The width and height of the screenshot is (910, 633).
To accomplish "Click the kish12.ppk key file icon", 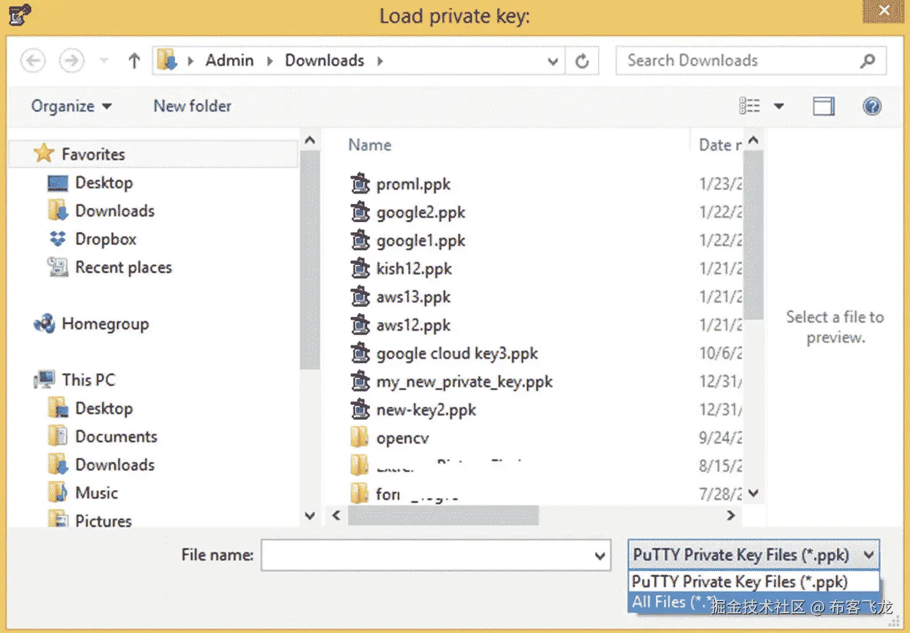I will tap(360, 268).
